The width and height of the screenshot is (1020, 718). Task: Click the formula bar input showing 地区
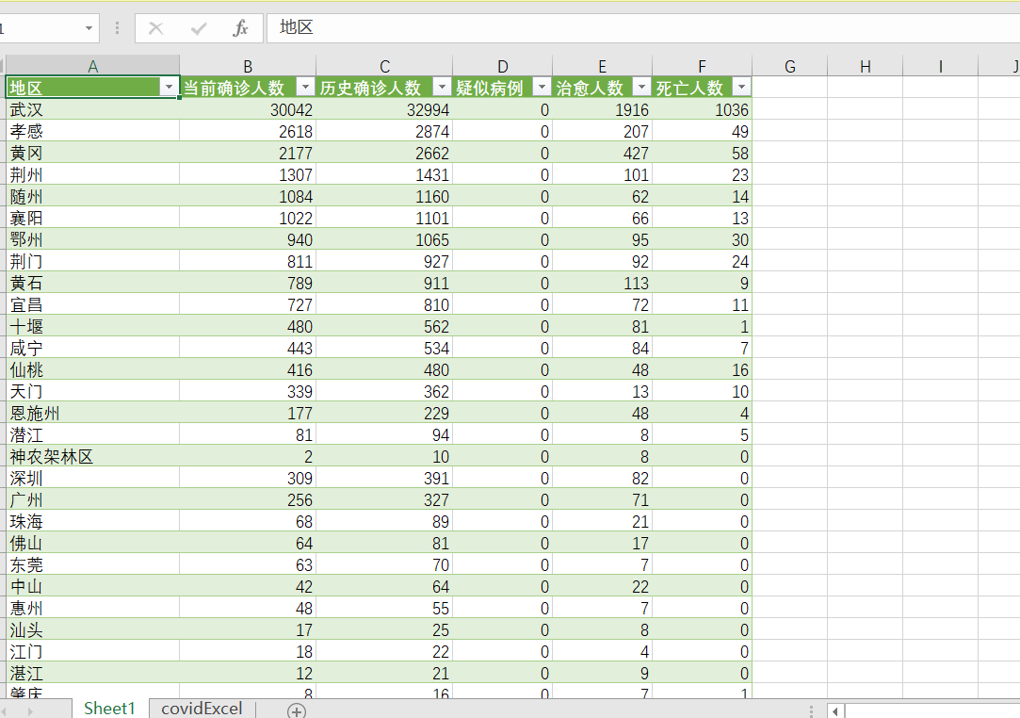[x=642, y=28]
